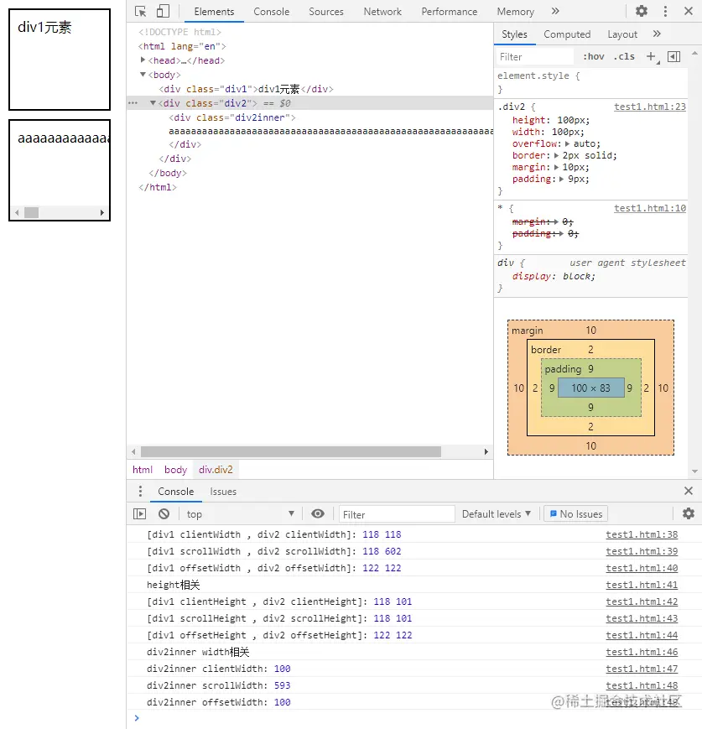Select the Styles tab
This screenshot has width=702, height=729.
[x=514, y=34]
